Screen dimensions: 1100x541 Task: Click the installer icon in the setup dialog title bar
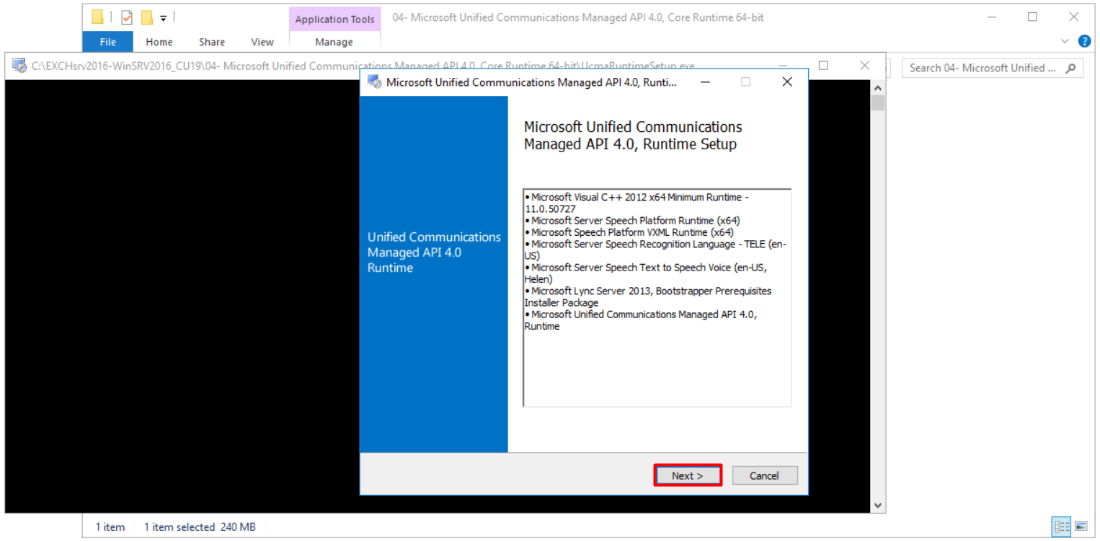tap(374, 82)
